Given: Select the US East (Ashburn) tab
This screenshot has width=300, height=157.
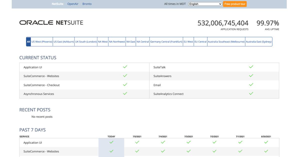Looking at the screenshot, I should (x=64, y=42).
